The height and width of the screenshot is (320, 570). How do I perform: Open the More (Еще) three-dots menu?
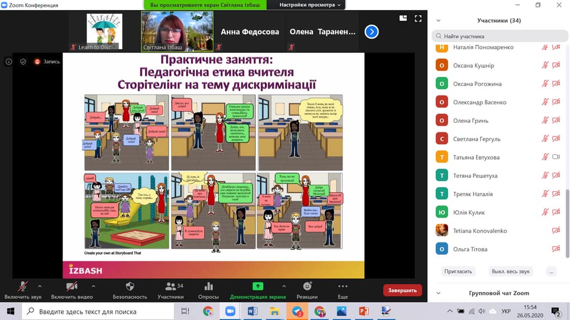(x=343, y=286)
